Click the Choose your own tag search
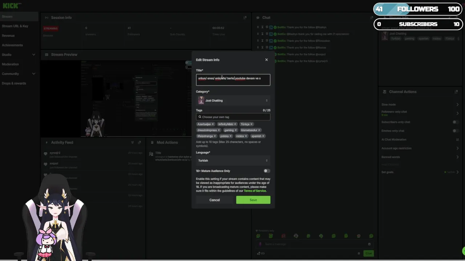Viewport: 465px width, 261px height. (233, 117)
